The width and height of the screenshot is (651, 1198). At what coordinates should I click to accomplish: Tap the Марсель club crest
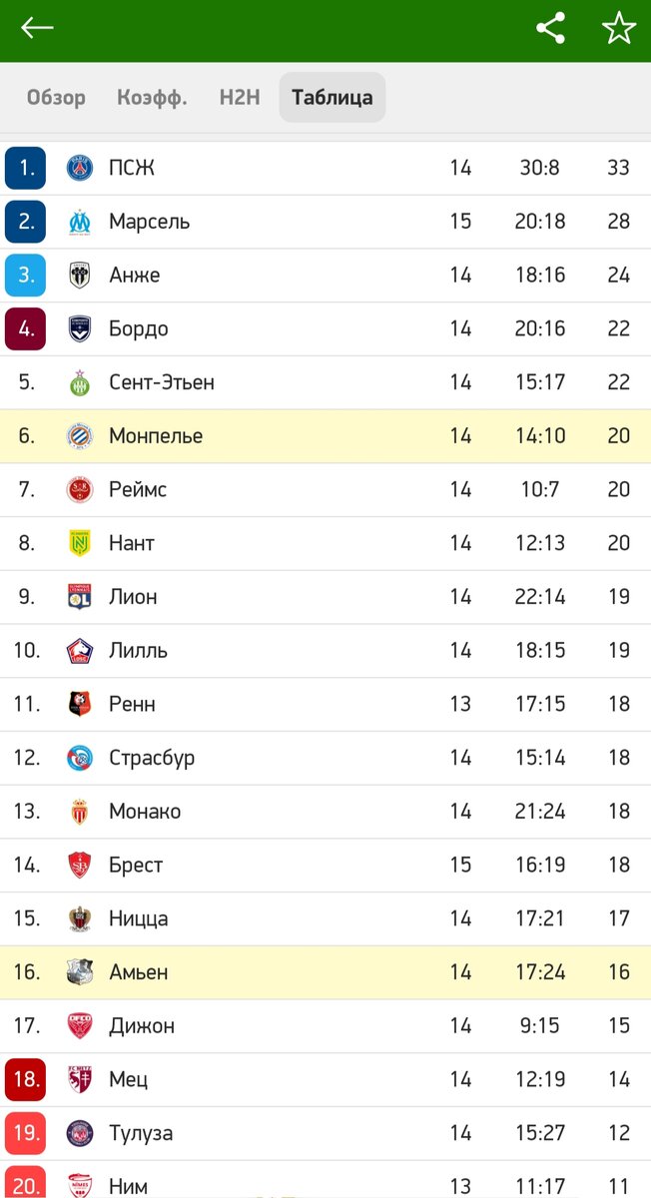coord(80,222)
